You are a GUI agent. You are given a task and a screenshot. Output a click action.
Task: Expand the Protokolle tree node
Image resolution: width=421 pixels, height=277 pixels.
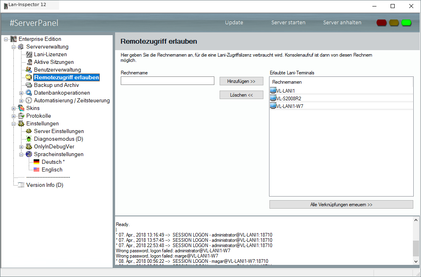point(13,116)
